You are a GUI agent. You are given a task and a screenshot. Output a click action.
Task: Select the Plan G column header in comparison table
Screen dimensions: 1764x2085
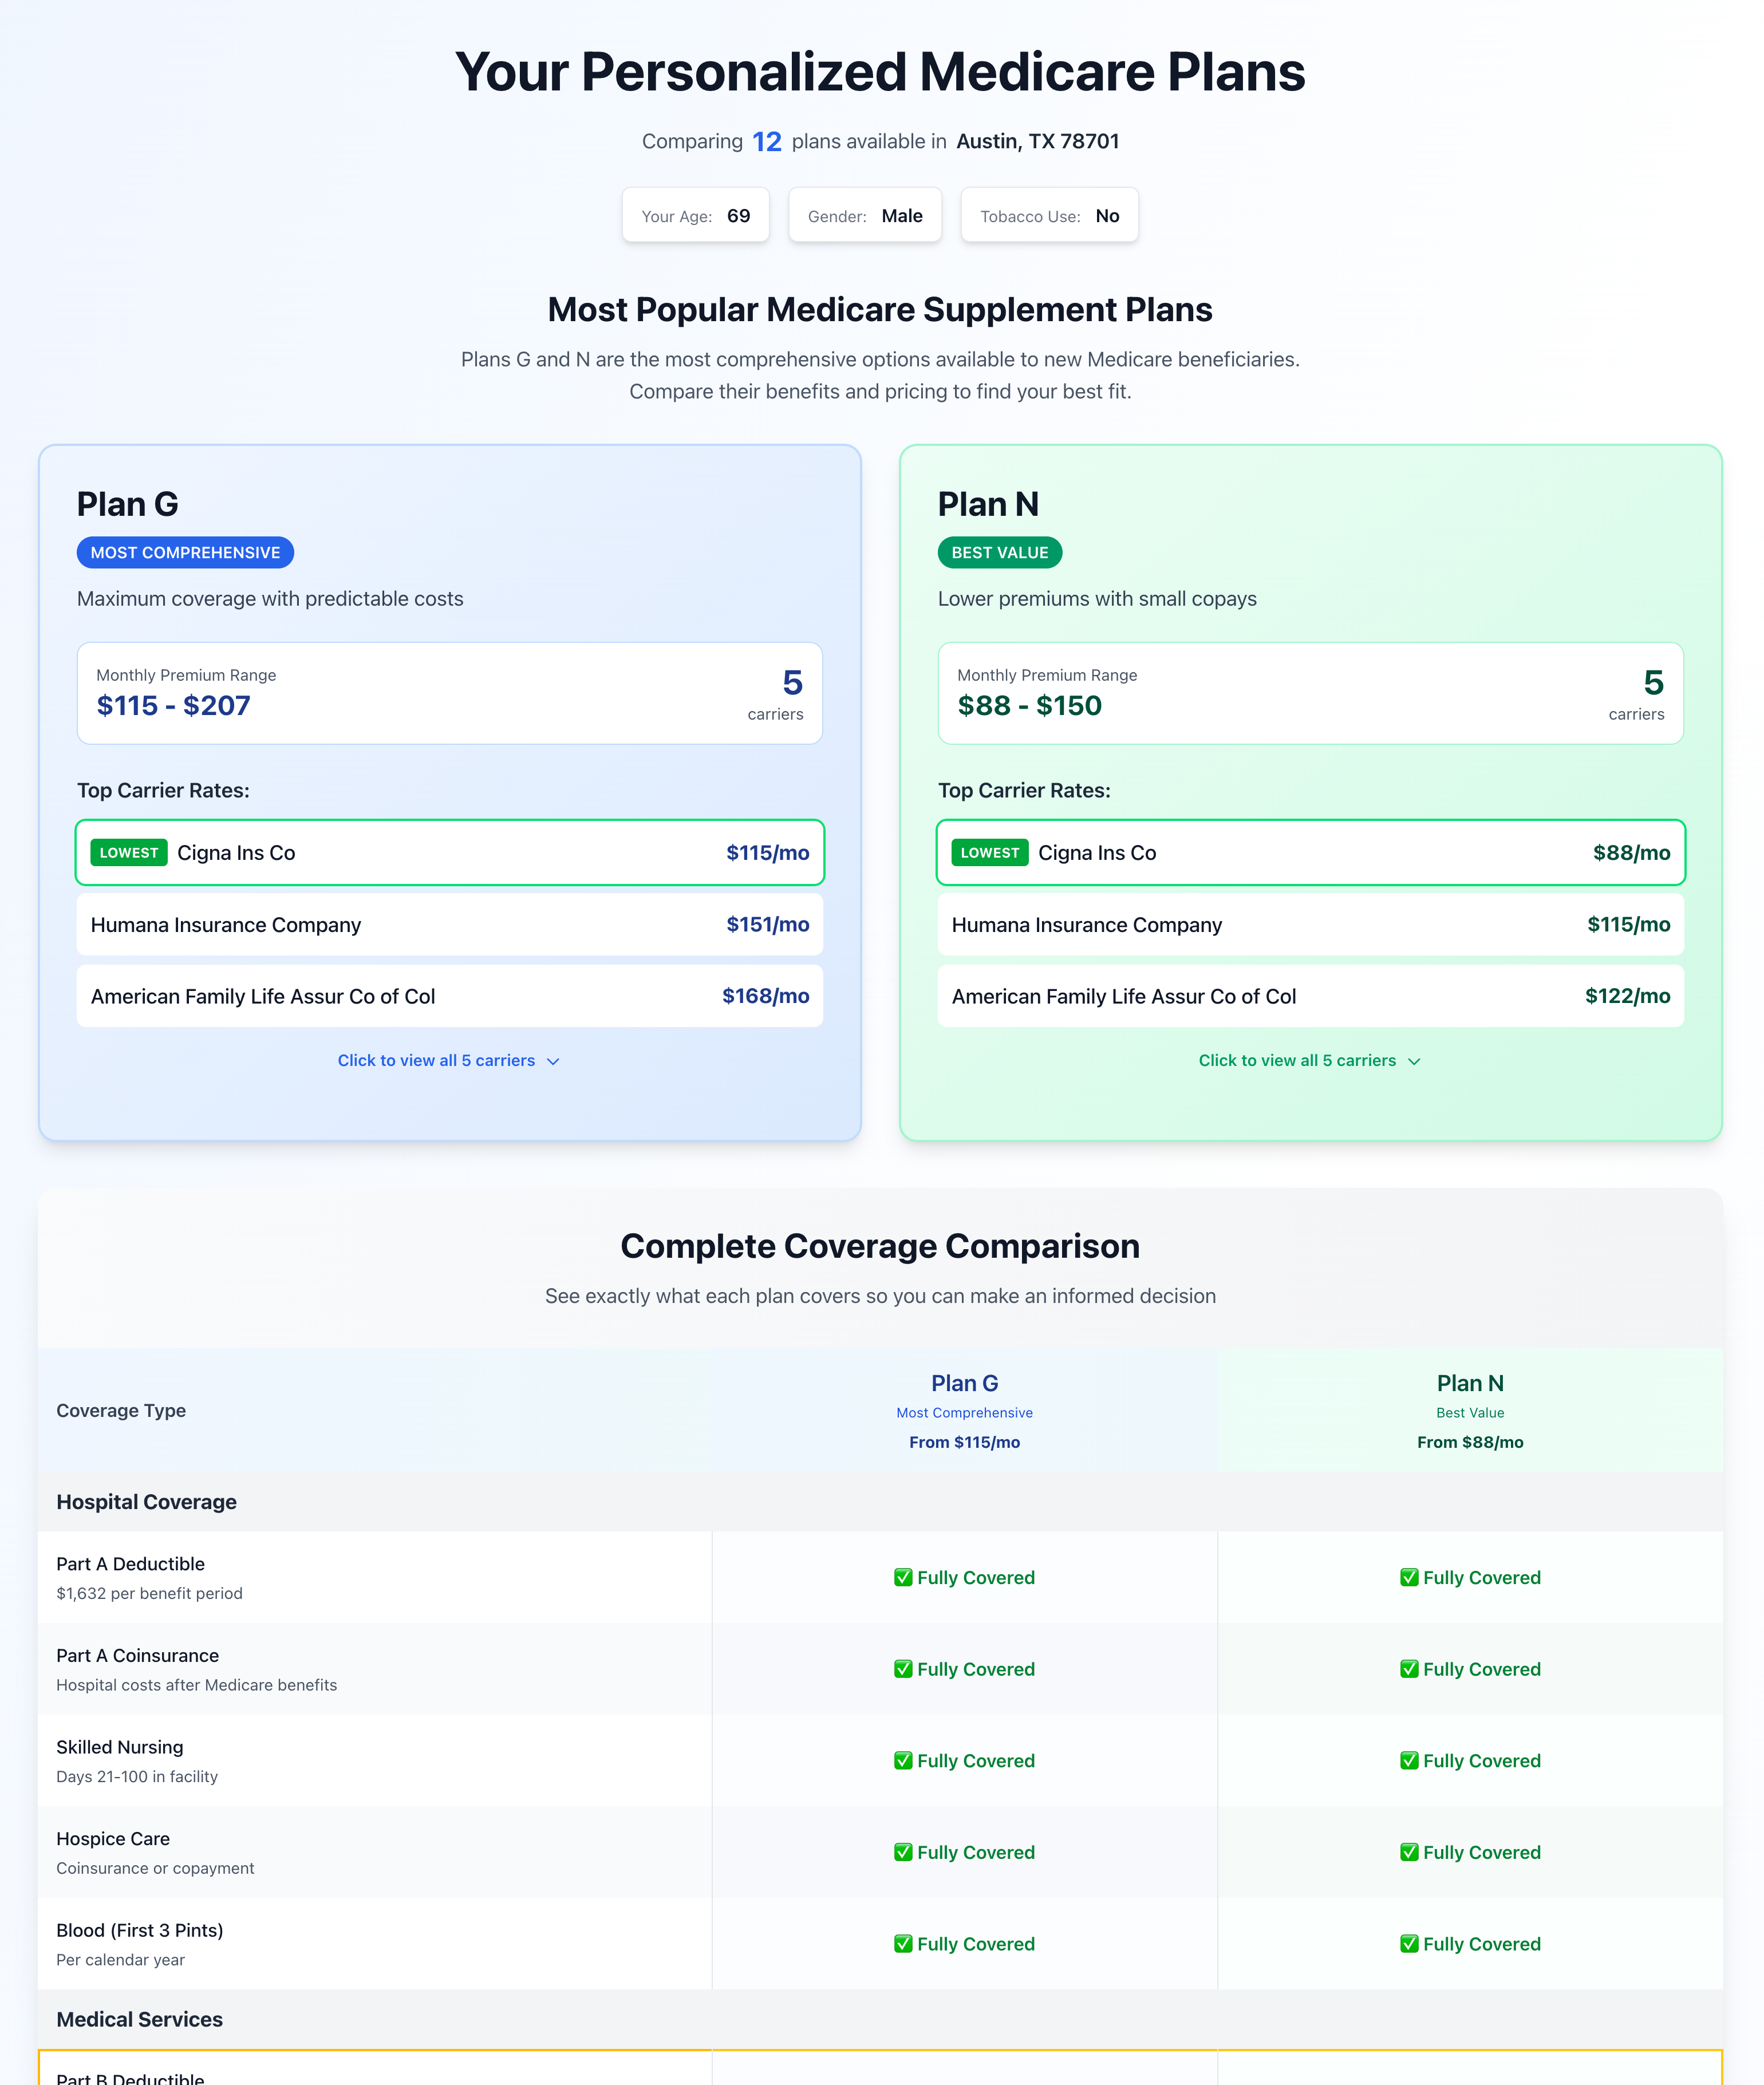[x=963, y=1383]
